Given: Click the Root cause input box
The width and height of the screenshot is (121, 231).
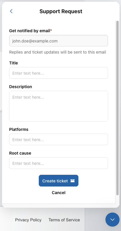Looking at the screenshot, I should tap(58, 163).
